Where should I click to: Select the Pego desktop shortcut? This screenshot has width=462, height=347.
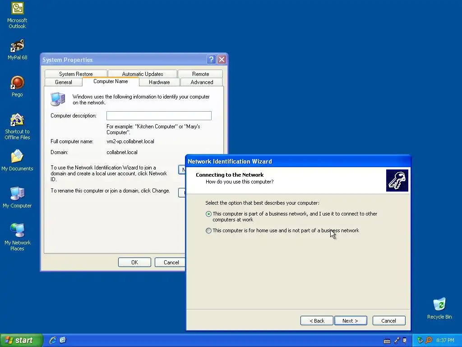click(17, 86)
